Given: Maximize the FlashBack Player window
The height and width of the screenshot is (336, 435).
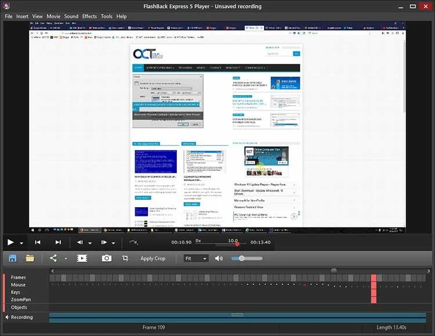Looking at the screenshot, I should click(413, 6).
